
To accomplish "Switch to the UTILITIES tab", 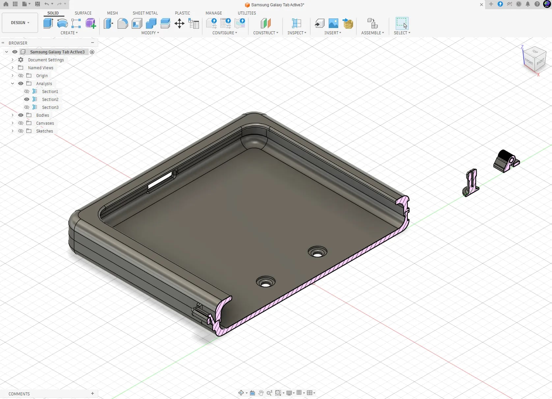I will pyautogui.click(x=247, y=13).
